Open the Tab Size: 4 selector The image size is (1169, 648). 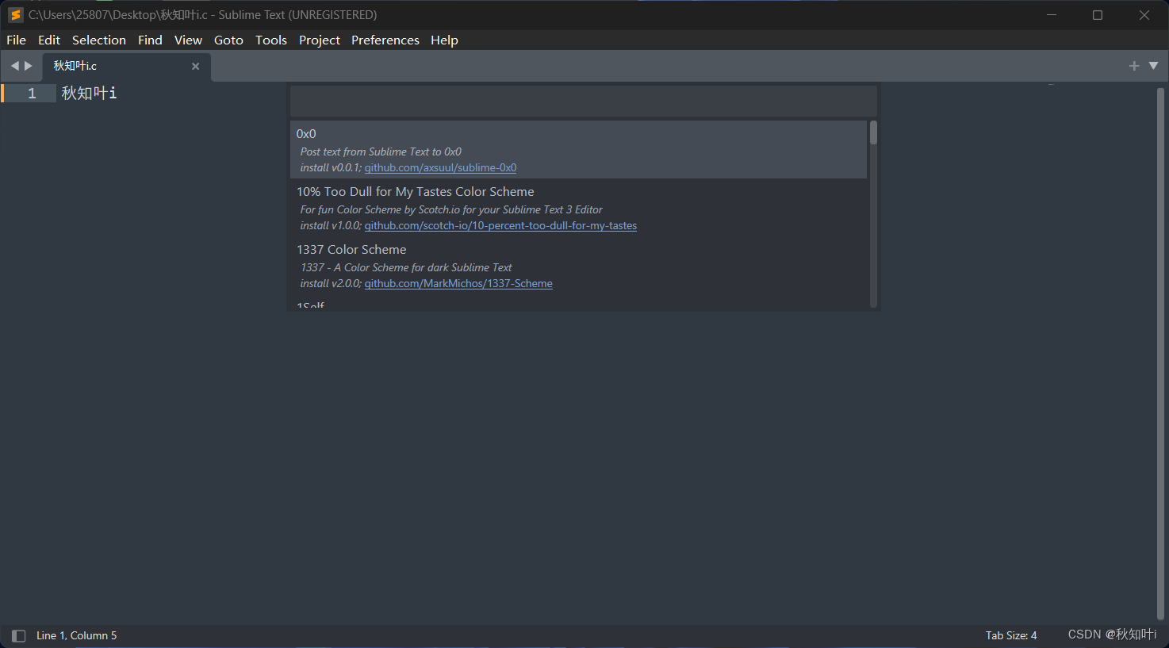tap(1011, 636)
